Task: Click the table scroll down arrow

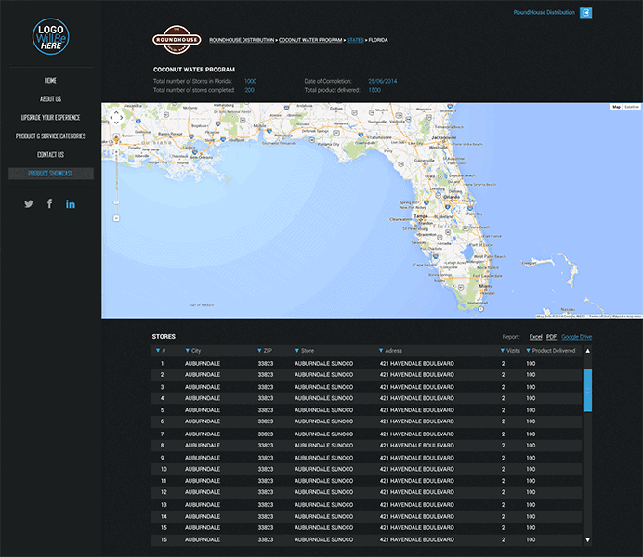Action: [x=587, y=540]
